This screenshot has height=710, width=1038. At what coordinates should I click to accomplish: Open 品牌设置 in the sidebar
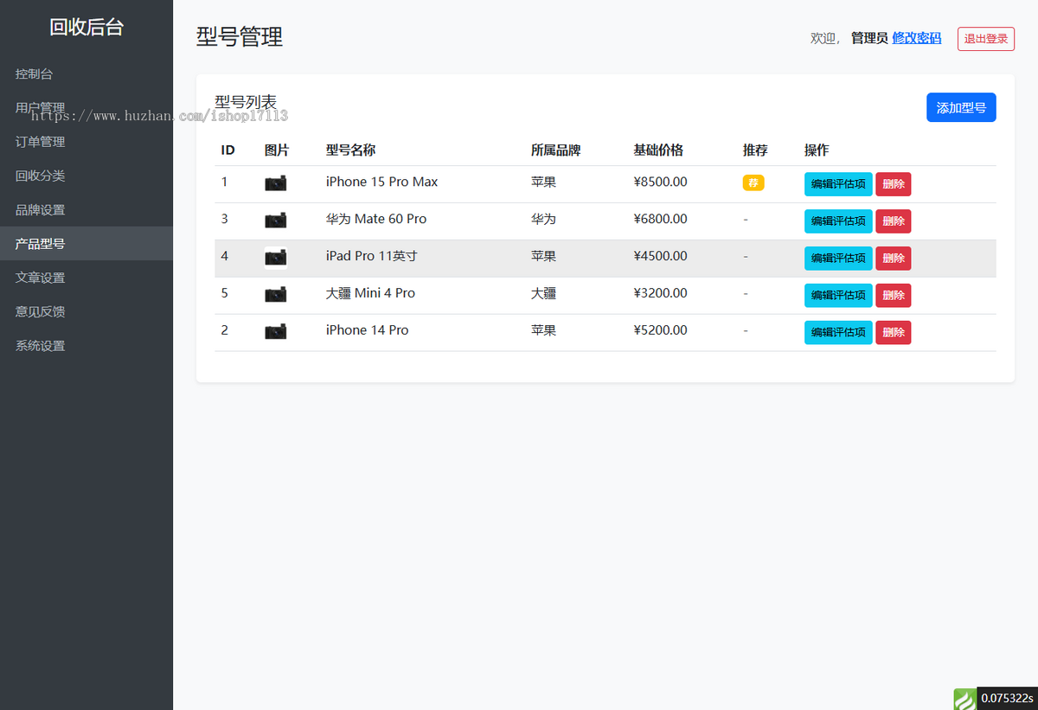pyautogui.click(x=86, y=210)
